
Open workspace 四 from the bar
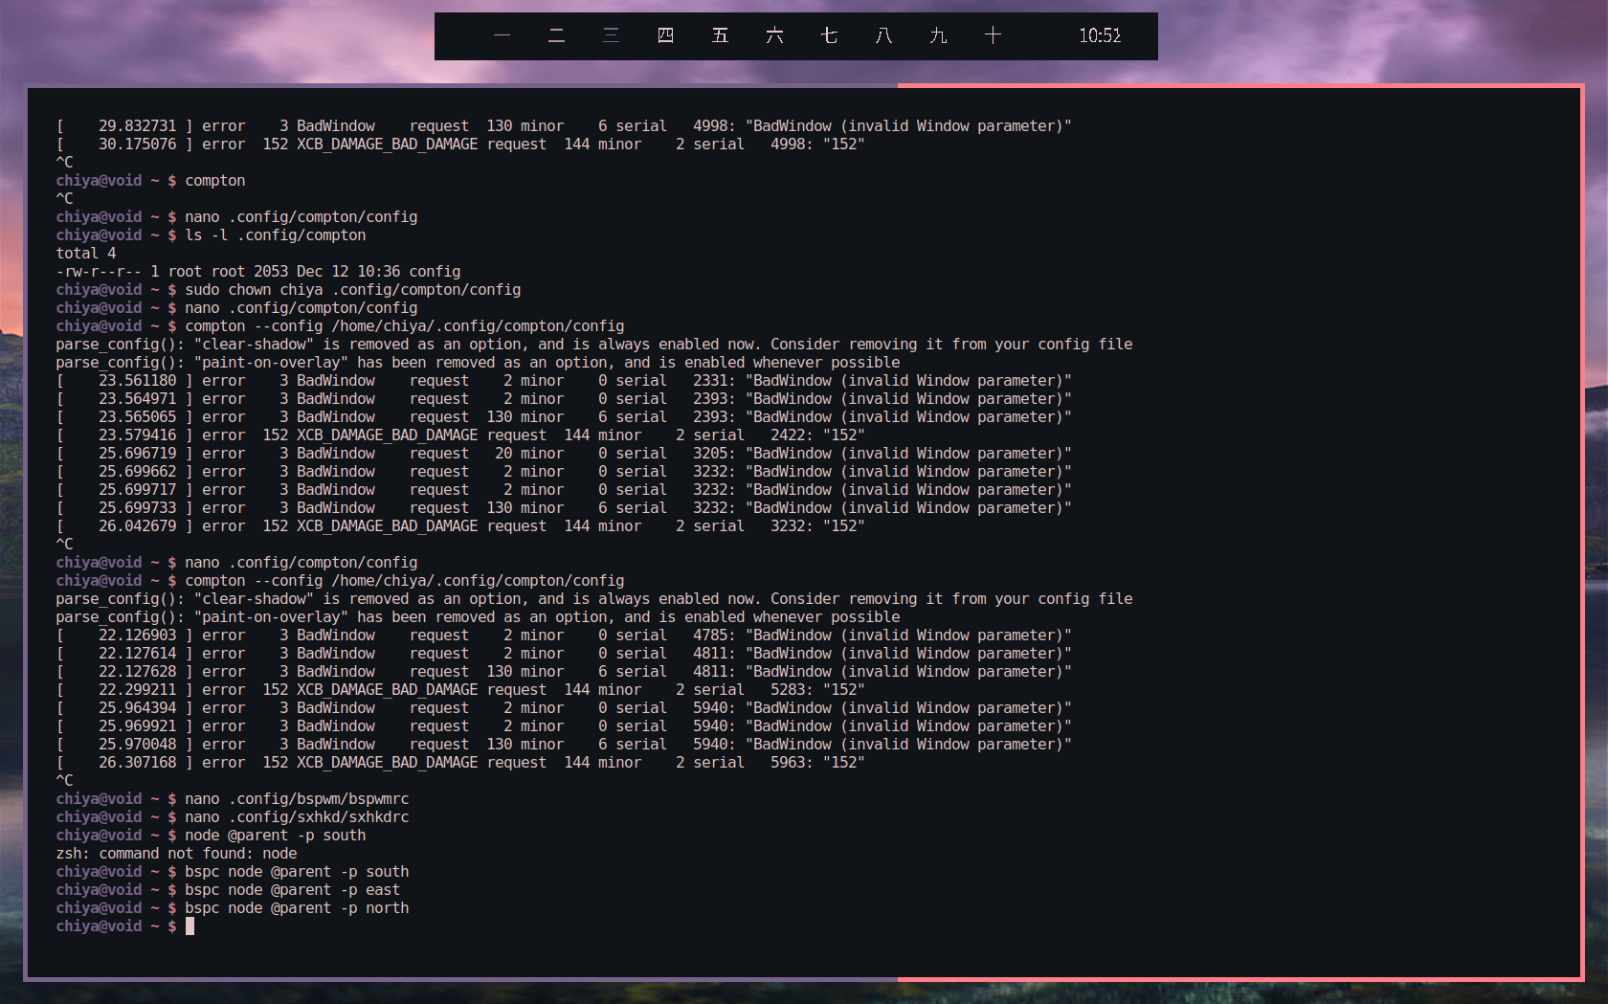tap(665, 35)
